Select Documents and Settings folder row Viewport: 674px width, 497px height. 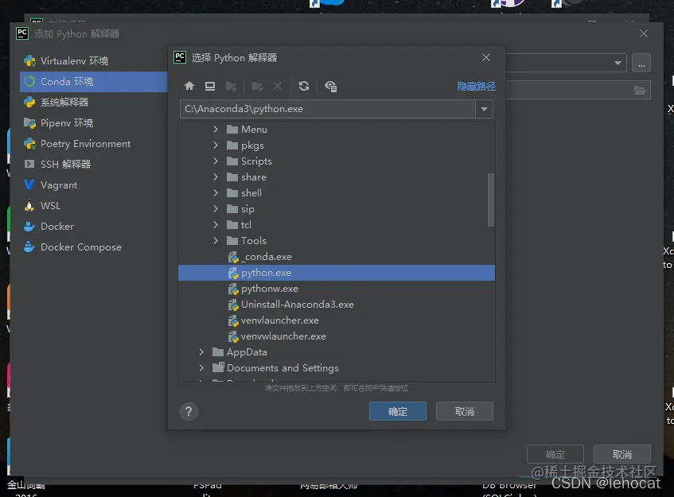pyautogui.click(x=336, y=367)
